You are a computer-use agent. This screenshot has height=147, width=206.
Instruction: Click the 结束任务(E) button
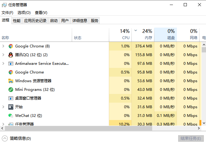click(x=190, y=138)
